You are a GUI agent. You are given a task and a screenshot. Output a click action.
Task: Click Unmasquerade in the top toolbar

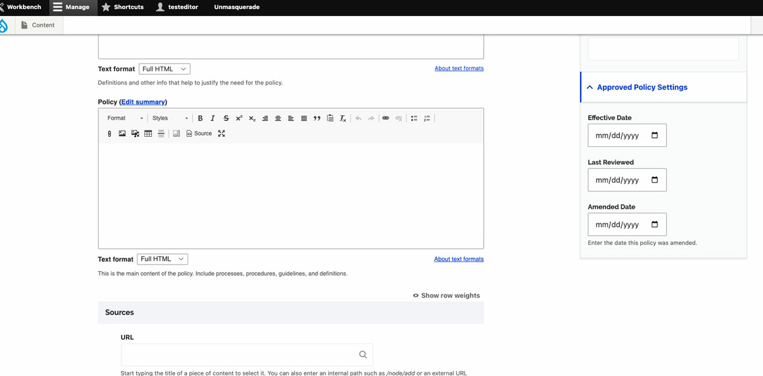(237, 7)
